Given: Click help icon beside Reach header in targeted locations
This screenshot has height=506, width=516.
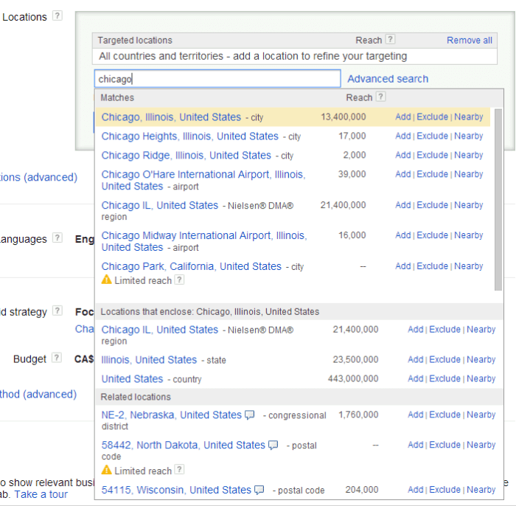Looking at the screenshot, I should [391, 40].
